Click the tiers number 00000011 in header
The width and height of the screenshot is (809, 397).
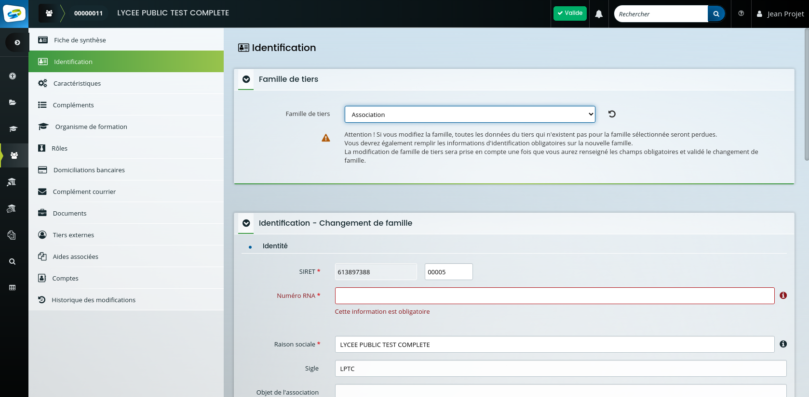pyautogui.click(x=88, y=13)
